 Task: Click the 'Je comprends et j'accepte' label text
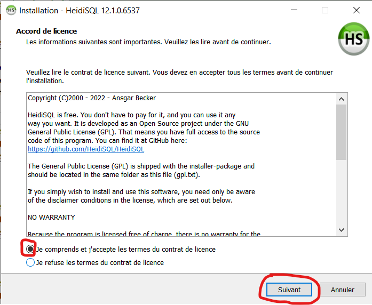(125, 249)
